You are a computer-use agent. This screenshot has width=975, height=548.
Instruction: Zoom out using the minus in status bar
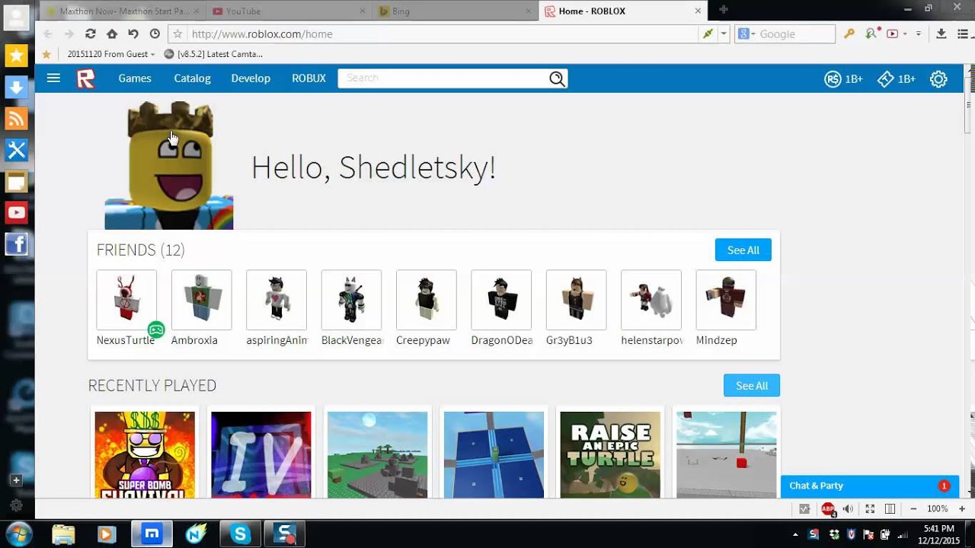click(x=913, y=508)
